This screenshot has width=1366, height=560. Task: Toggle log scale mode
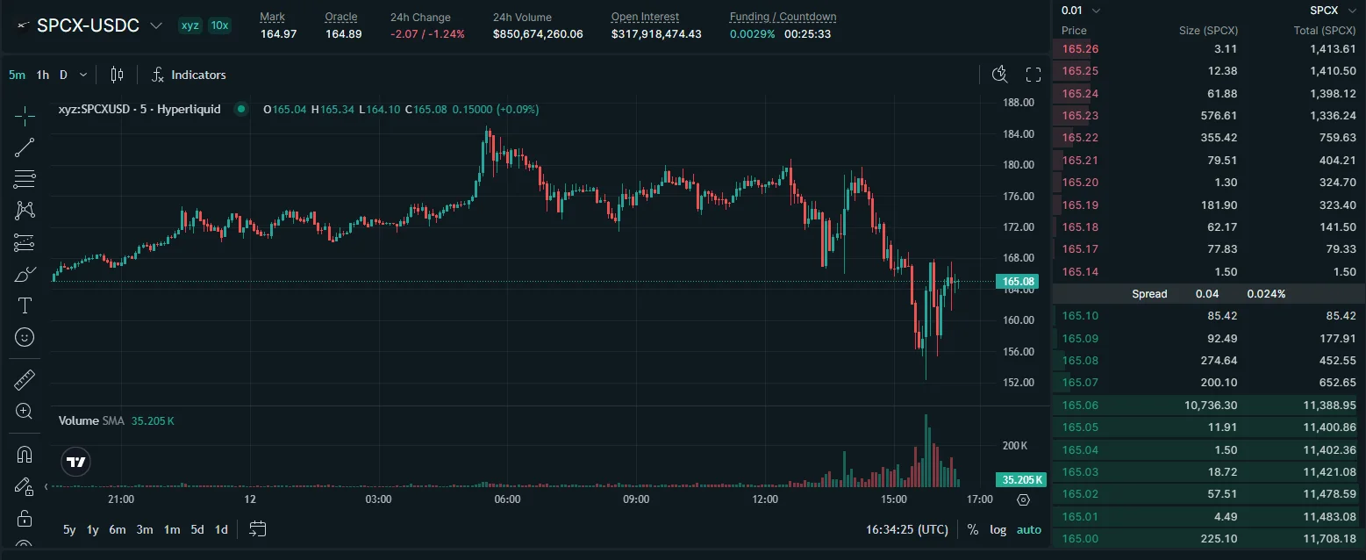[998, 529]
